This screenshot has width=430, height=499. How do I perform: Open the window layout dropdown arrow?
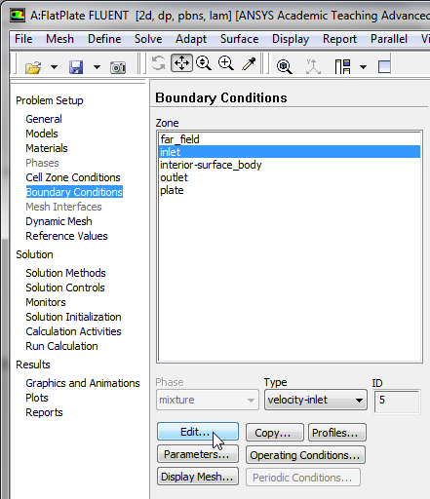363,67
